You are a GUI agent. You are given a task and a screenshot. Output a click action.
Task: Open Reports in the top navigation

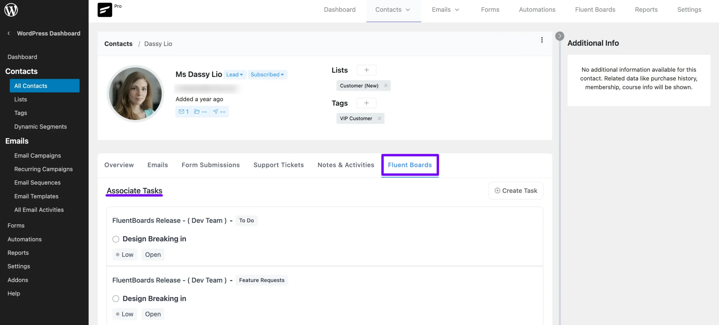(x=646, y=10)
